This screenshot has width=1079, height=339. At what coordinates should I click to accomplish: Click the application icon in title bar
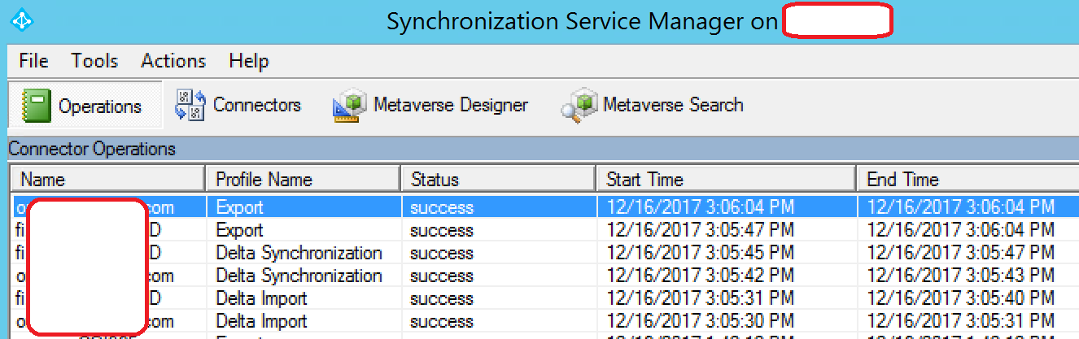click(x=17, y=19)
